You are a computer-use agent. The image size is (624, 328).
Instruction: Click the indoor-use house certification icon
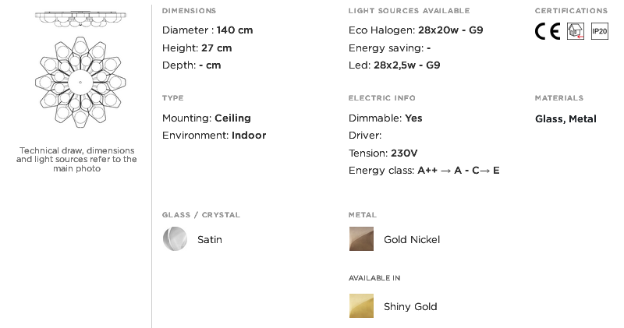tap(575, 32)
